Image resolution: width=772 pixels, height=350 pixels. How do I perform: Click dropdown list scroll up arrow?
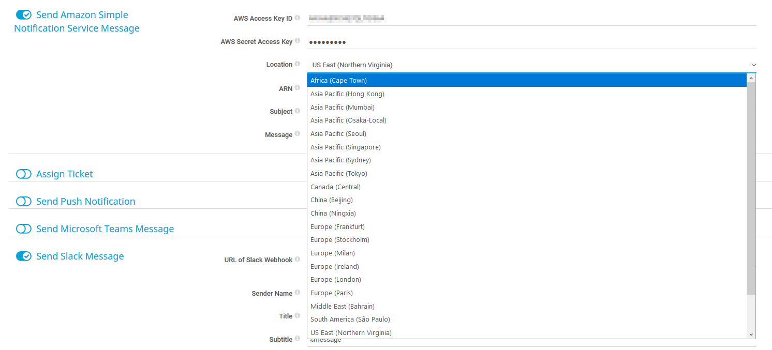751,78
